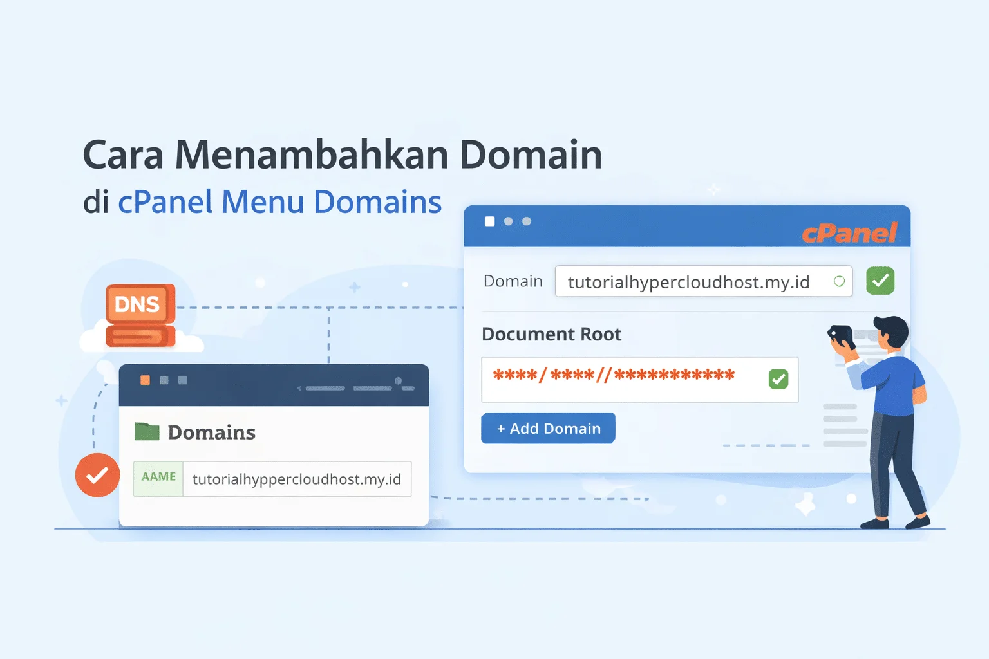Click the "Cara Menambahkan Domain" title
This screenshot has height=659, width=989.
[343, 154]
